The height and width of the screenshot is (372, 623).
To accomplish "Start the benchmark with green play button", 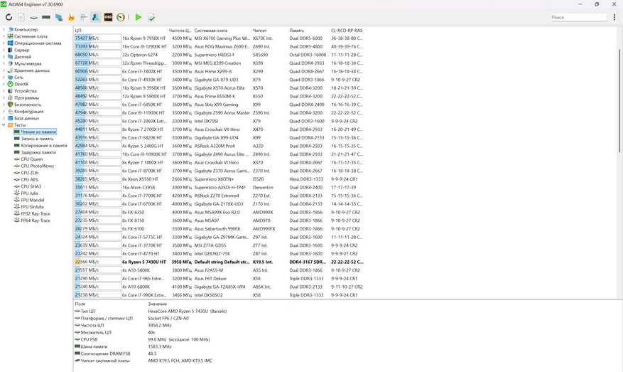I will tap(139, 17).
